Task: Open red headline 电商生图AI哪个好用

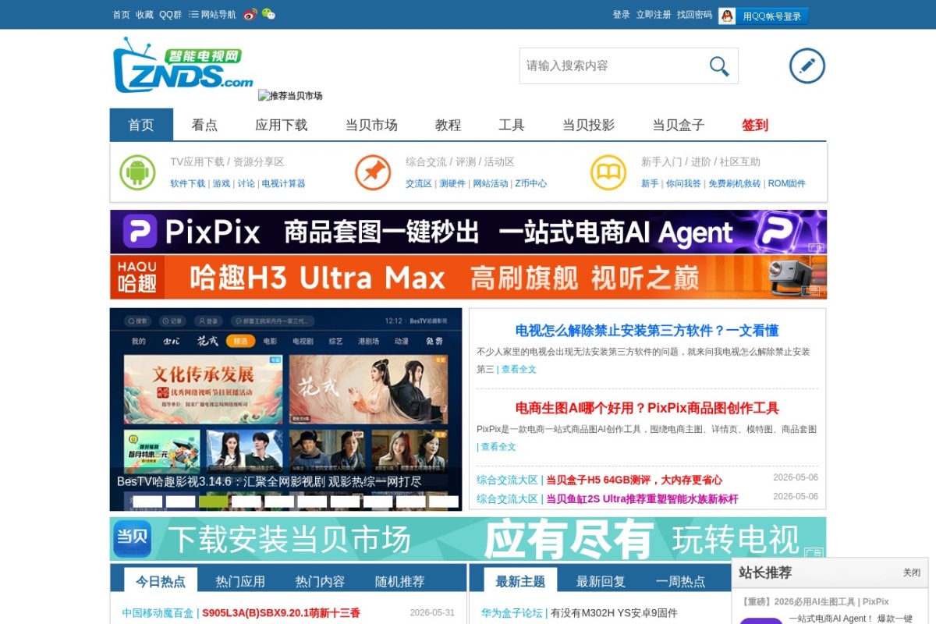Action: 647,408
